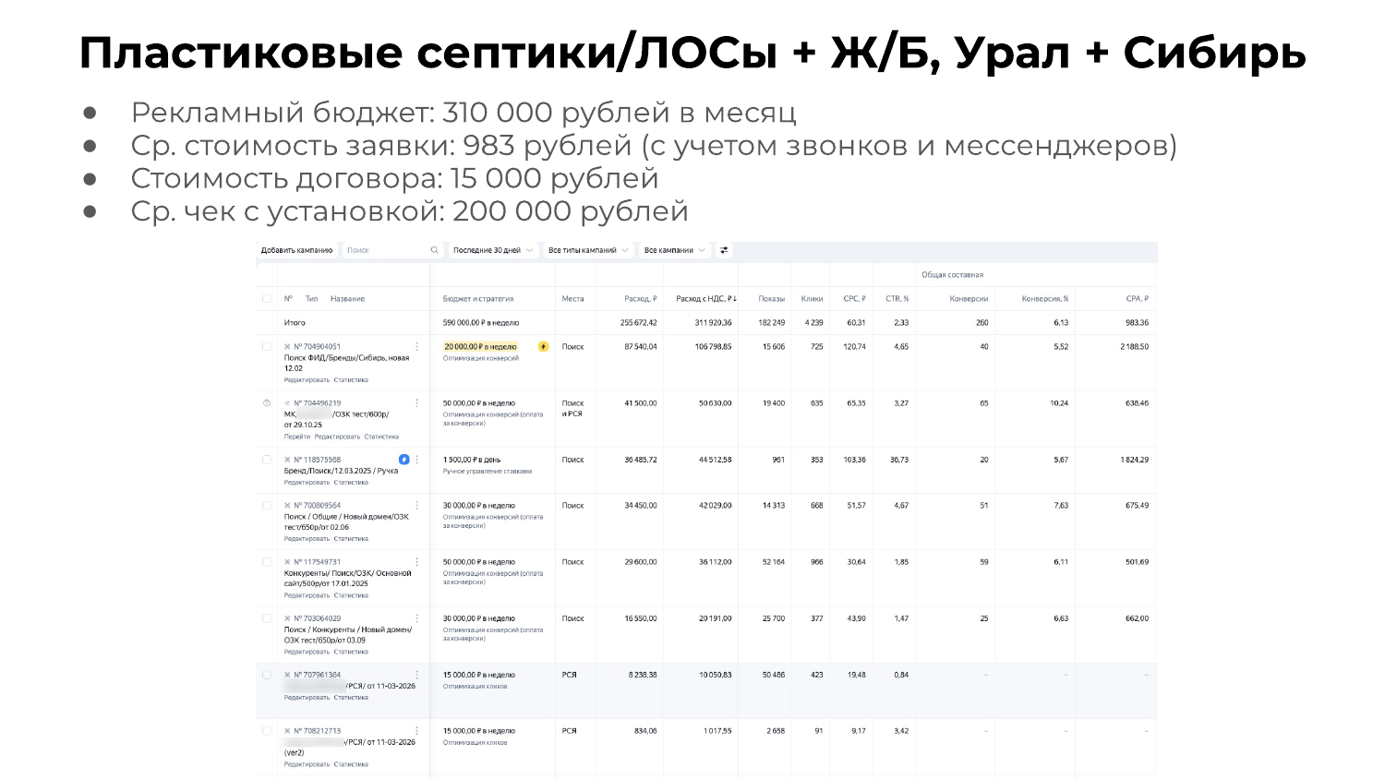Click 'Редактировать' under campaign 708212713
The width and height of the screenshot is (1385, 779).
pos(307,764)
